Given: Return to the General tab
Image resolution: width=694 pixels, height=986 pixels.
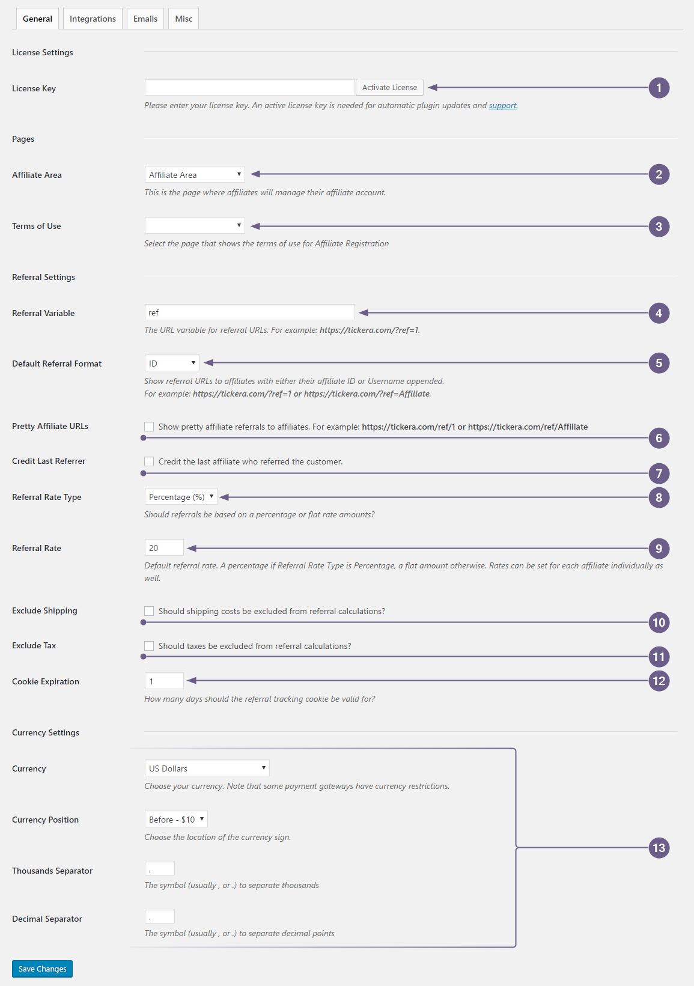Looking at the screenshot, I should [37, 18].
